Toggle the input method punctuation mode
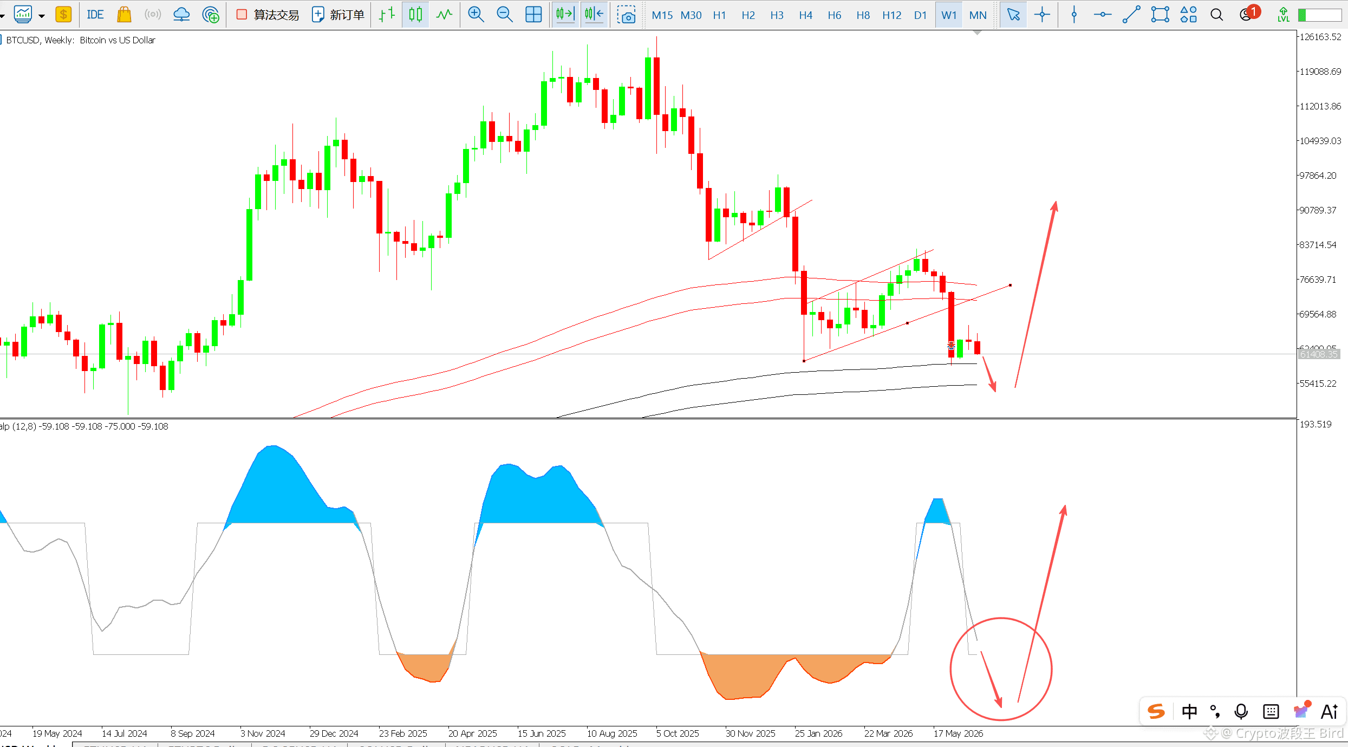Image resolution: width=1348 pixels, height=747 pixels. tap(1215, 711)
